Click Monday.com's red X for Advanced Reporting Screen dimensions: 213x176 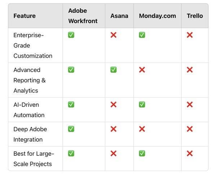(x=142, y=70)
